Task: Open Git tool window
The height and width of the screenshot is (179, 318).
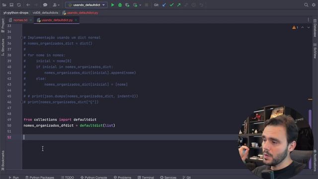Action: tap(187, 178)
